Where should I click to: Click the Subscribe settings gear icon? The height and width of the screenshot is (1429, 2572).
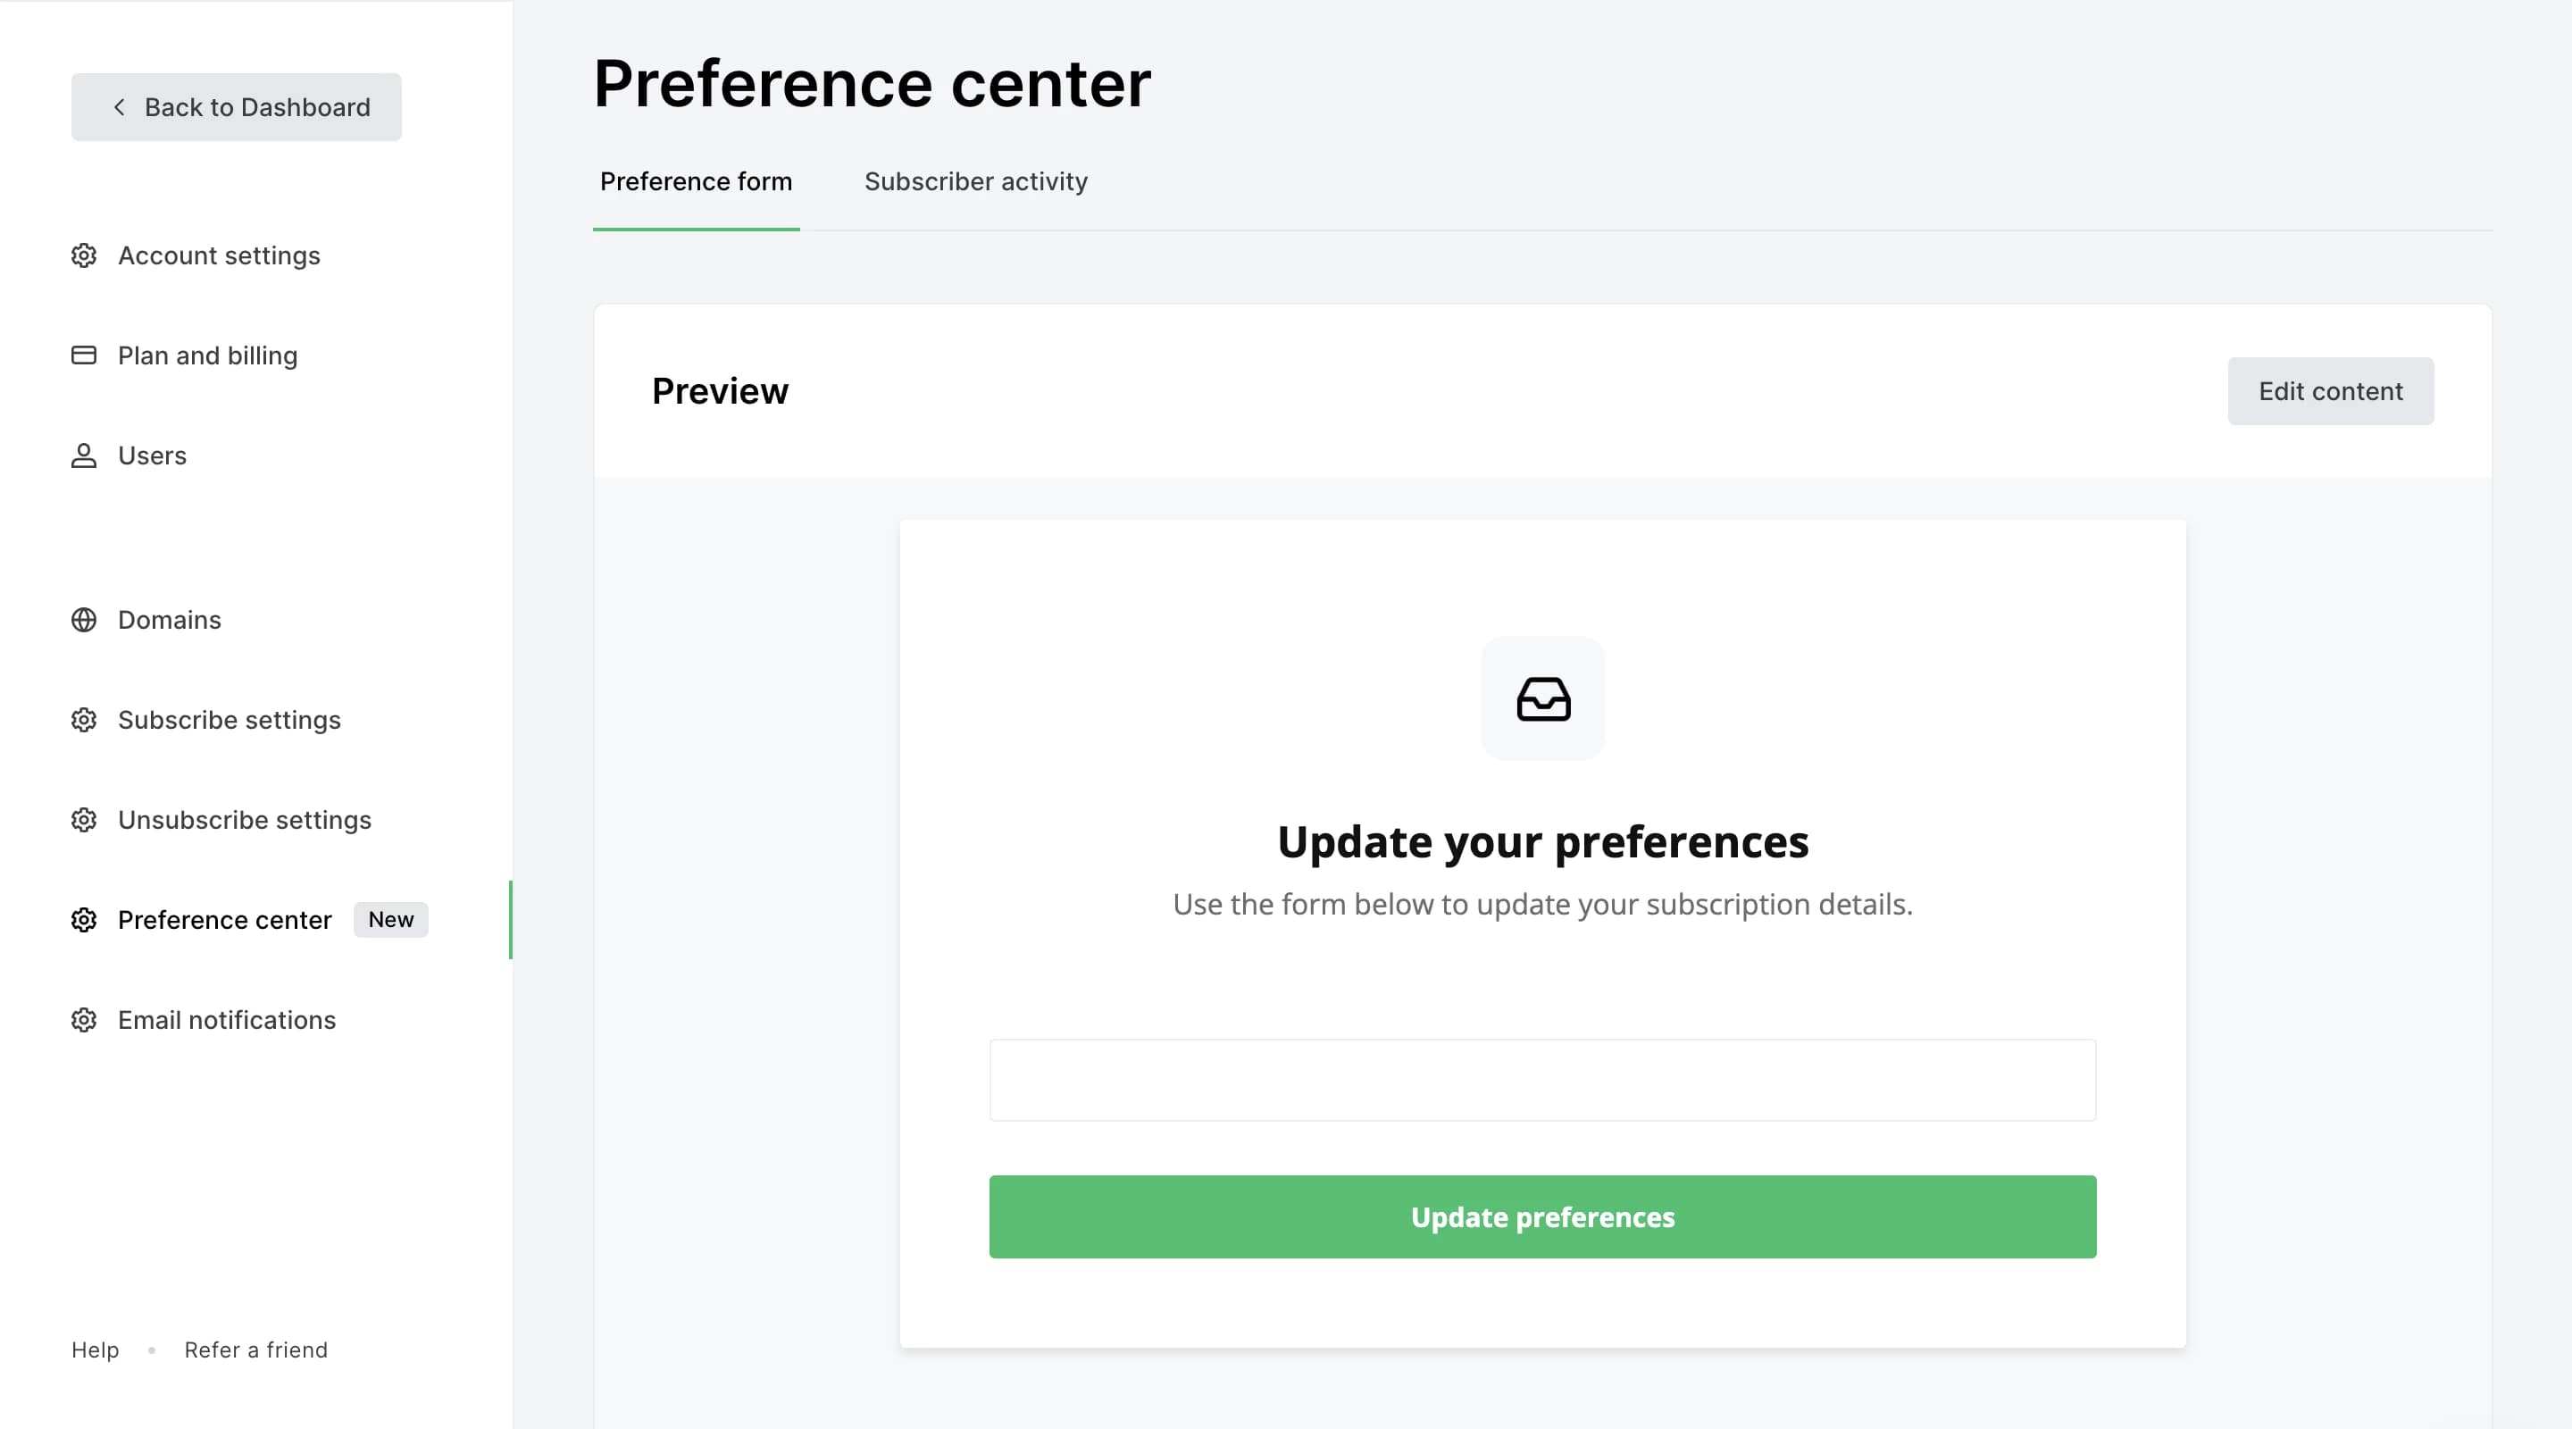click(x=84, y=719)
